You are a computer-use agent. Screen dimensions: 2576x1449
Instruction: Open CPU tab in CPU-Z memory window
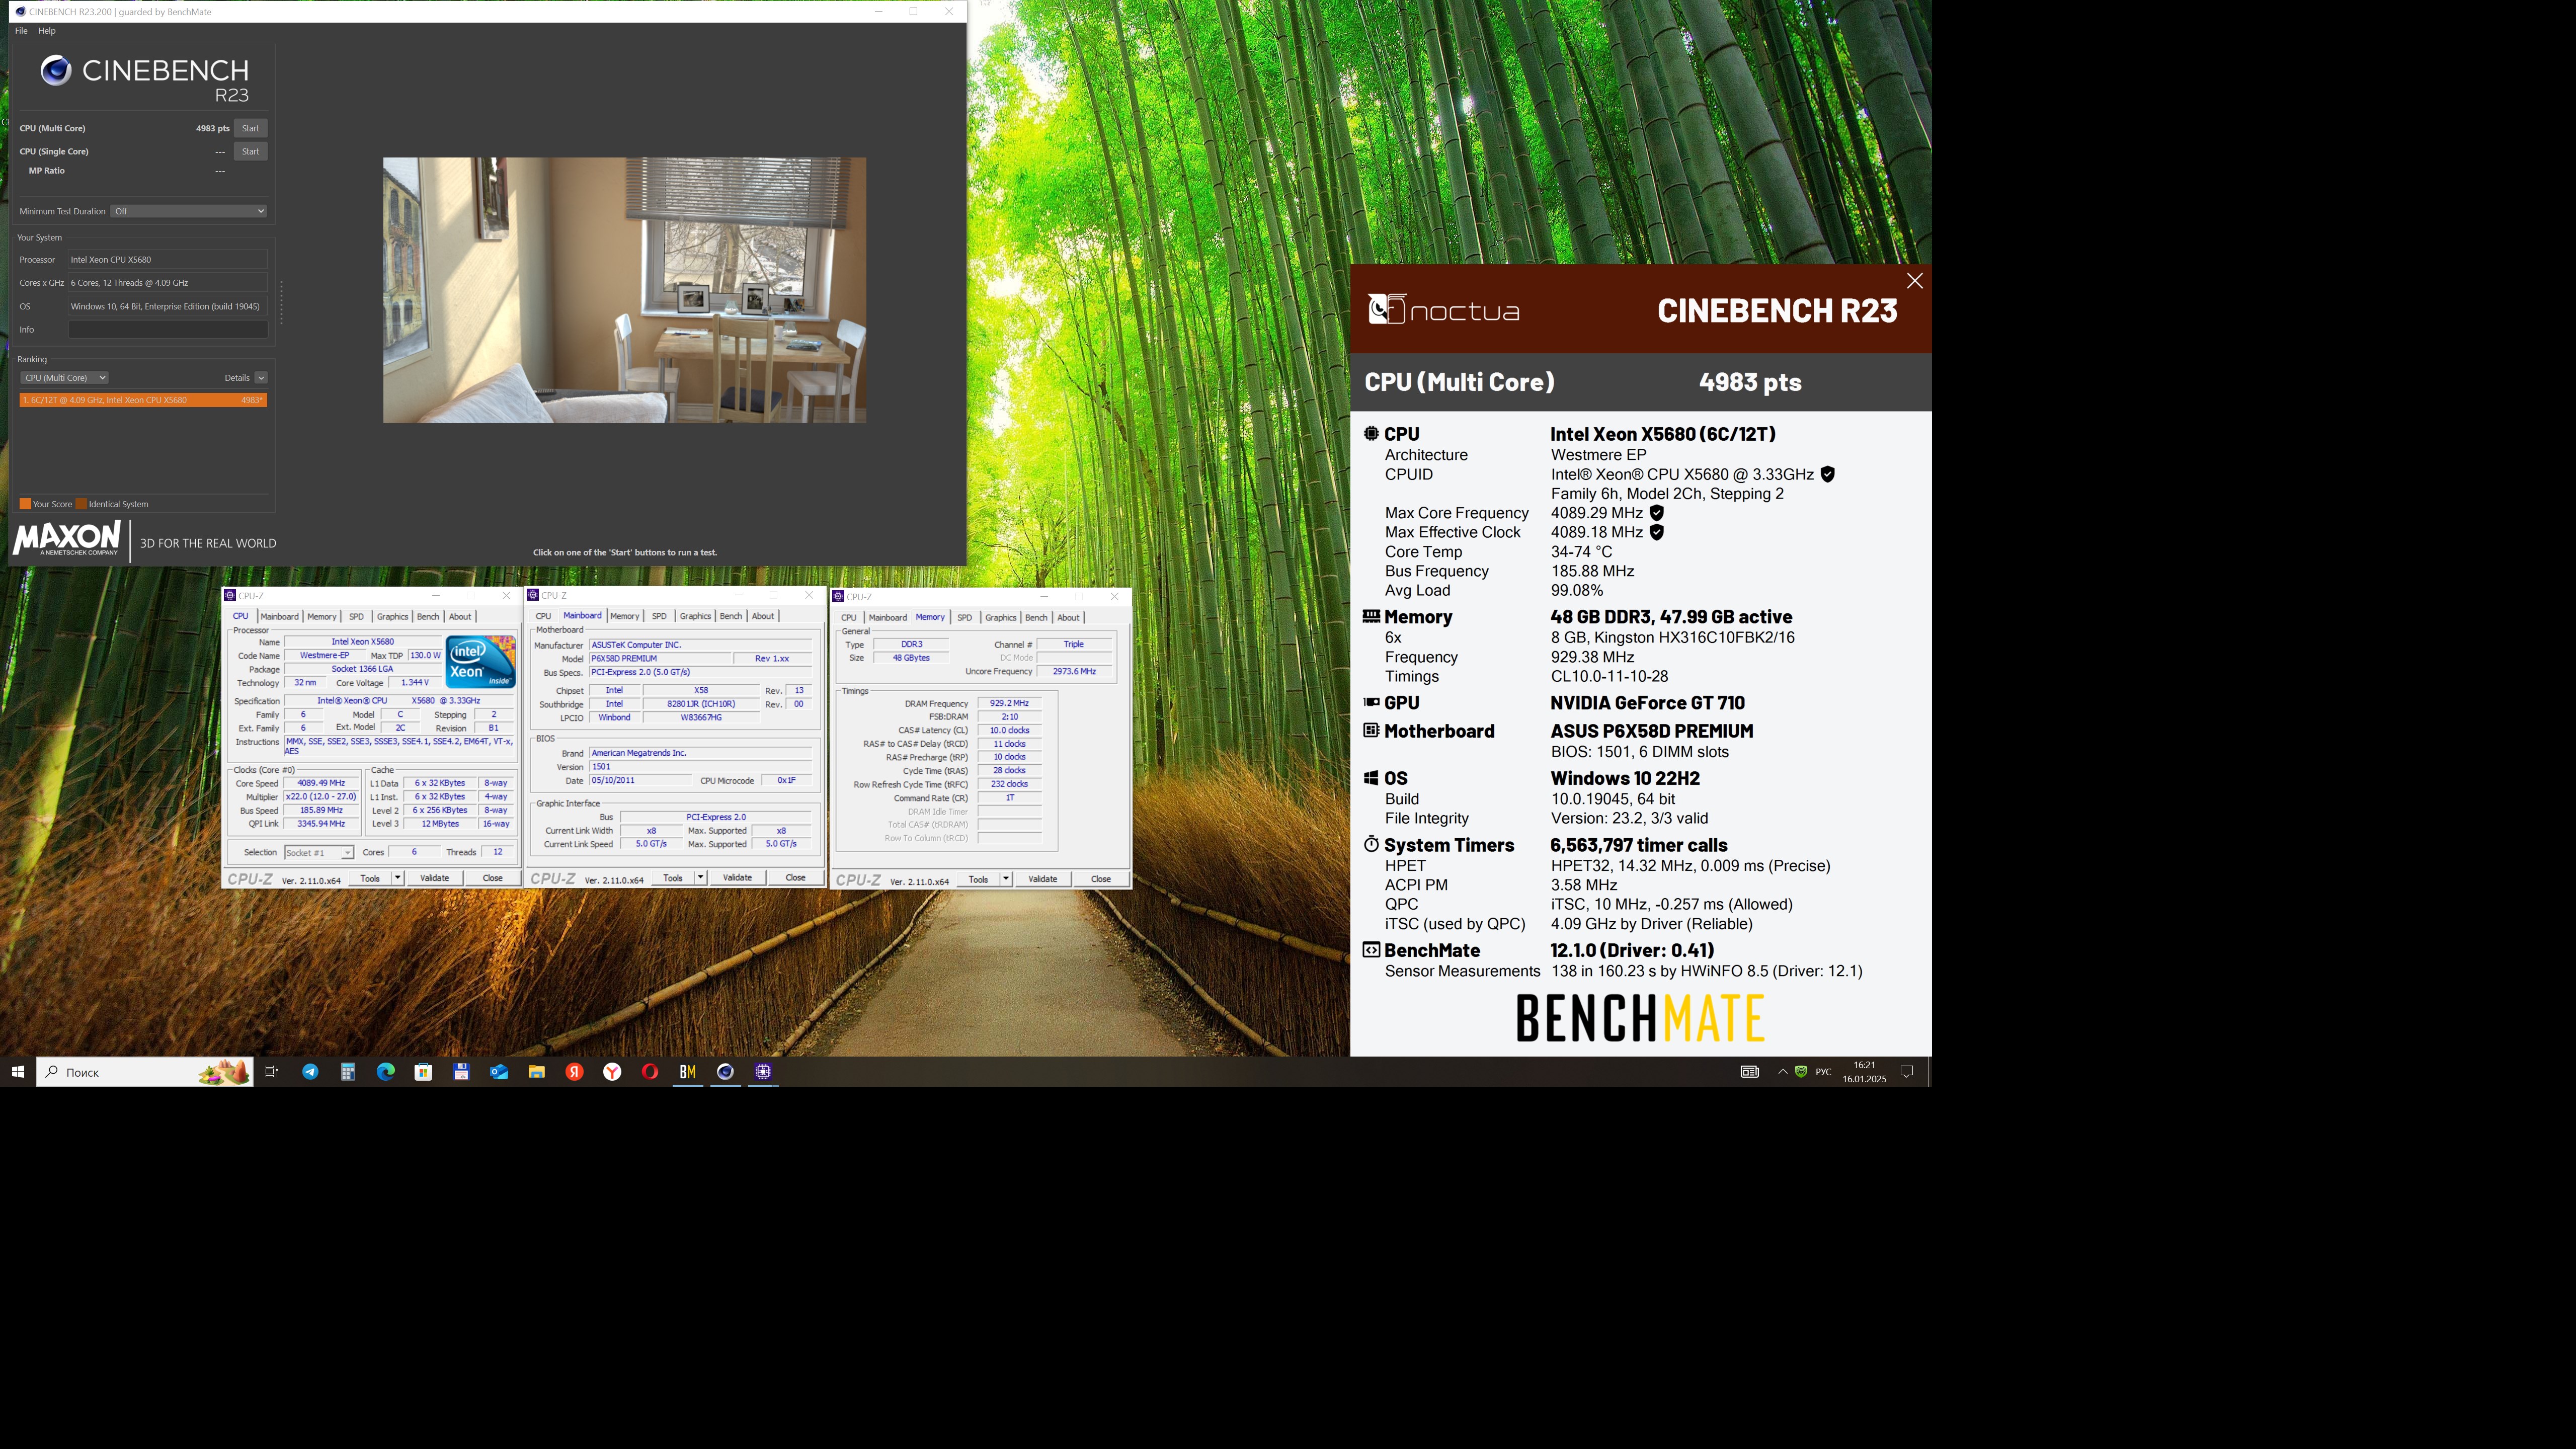coord(849,618)
